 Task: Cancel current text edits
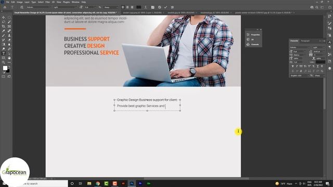(160, 7)
